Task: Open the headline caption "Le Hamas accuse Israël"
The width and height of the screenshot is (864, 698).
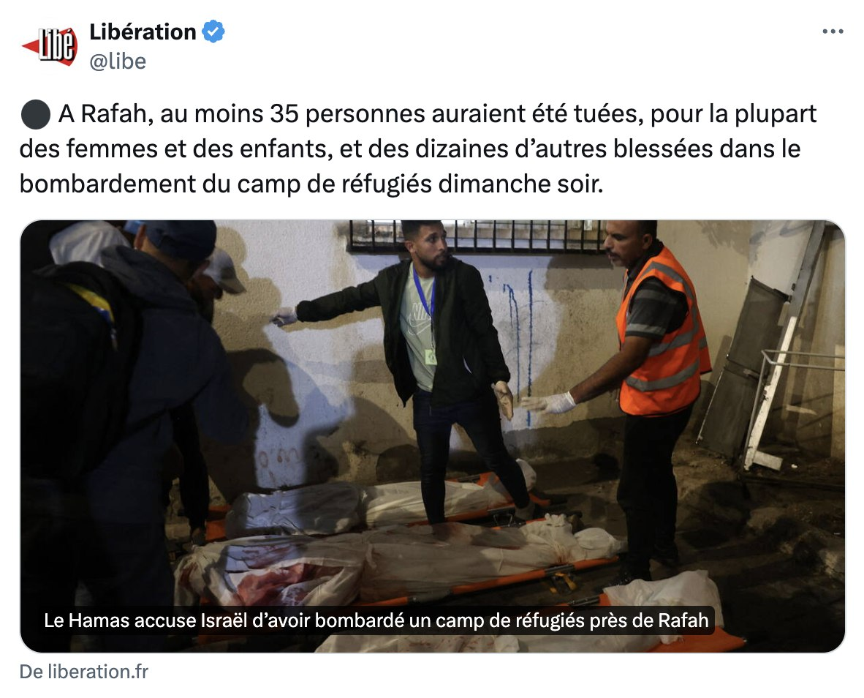Action: coord(376,621)
